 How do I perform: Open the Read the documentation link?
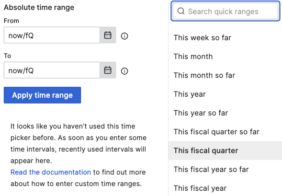(x=51, y=172)
